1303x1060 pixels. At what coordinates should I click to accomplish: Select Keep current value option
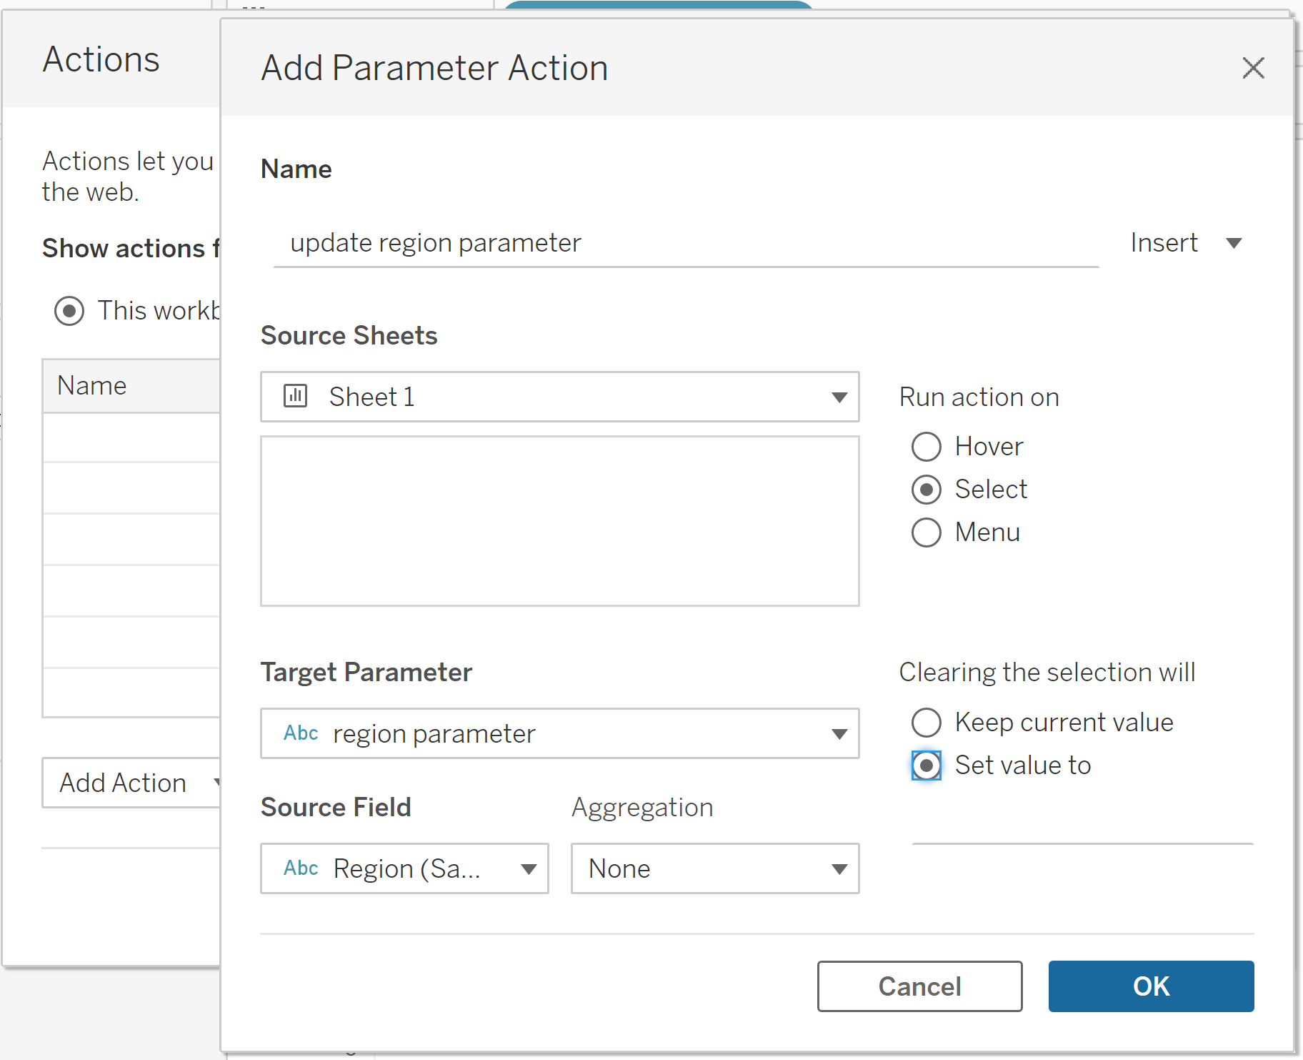(927, 723)
